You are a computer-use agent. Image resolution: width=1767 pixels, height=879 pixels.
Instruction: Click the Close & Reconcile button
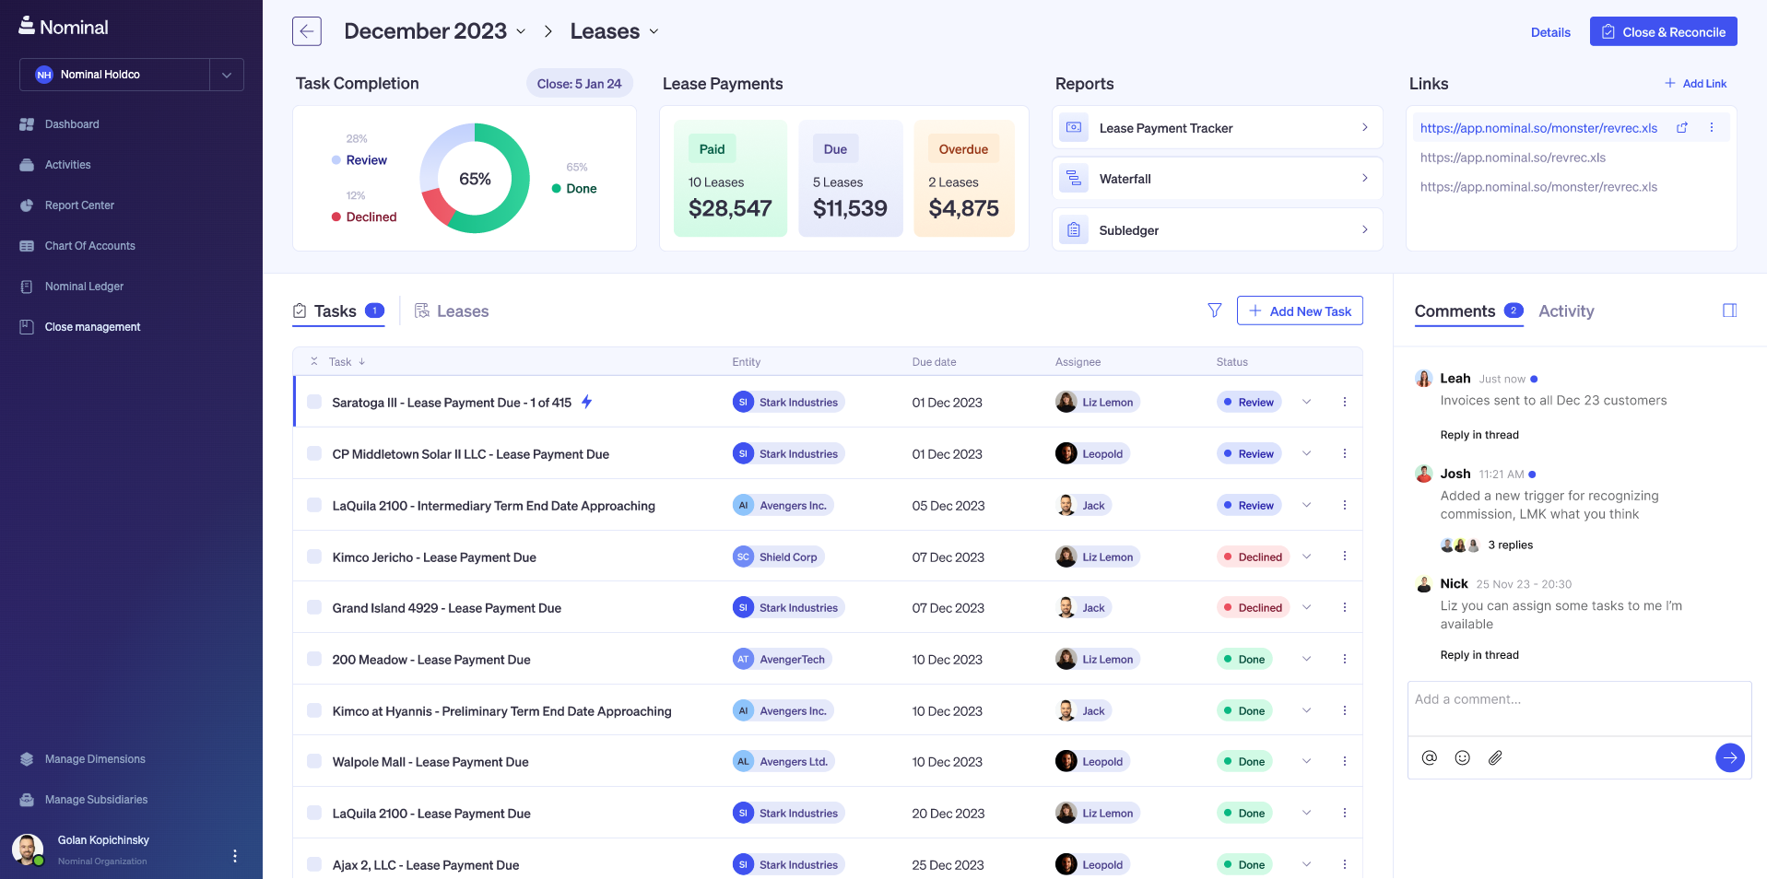tap(1663, 31)
